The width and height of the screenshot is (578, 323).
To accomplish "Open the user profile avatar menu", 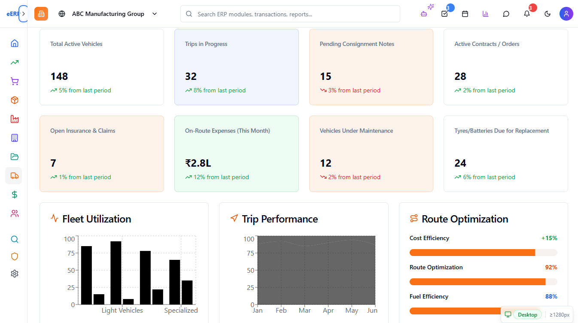I will [x=566, y=14].
